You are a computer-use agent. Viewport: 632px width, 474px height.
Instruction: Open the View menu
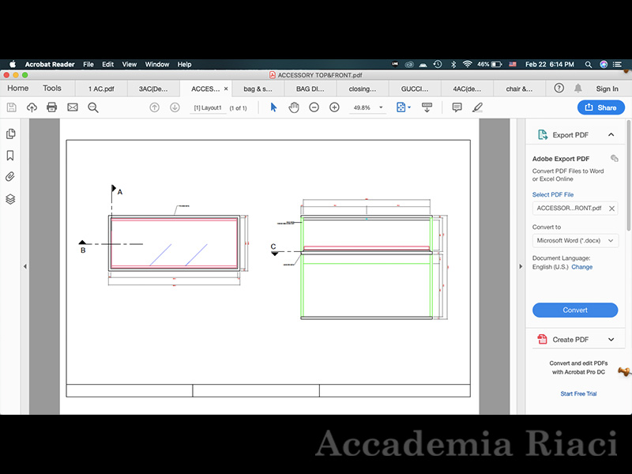[x=130, y=65]
